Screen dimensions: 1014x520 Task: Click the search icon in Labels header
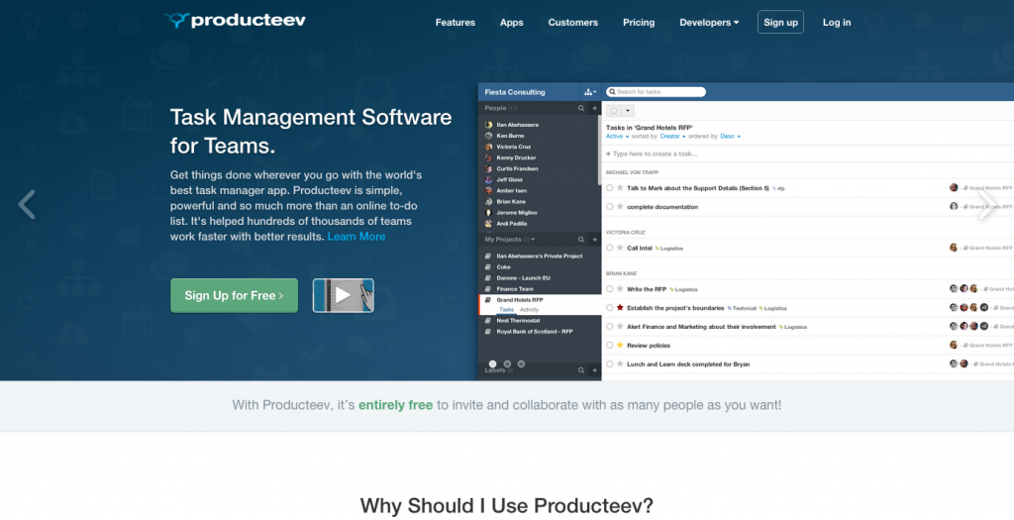[x=580, y=370]
